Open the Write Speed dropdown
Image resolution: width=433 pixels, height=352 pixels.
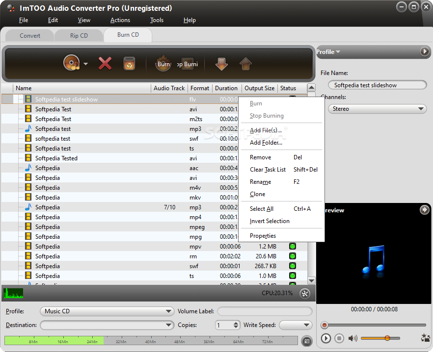coord(296,325)
